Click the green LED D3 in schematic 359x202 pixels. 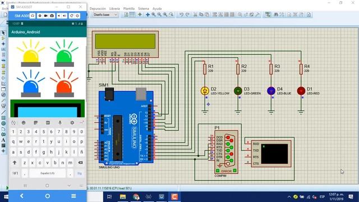point(238,91)
